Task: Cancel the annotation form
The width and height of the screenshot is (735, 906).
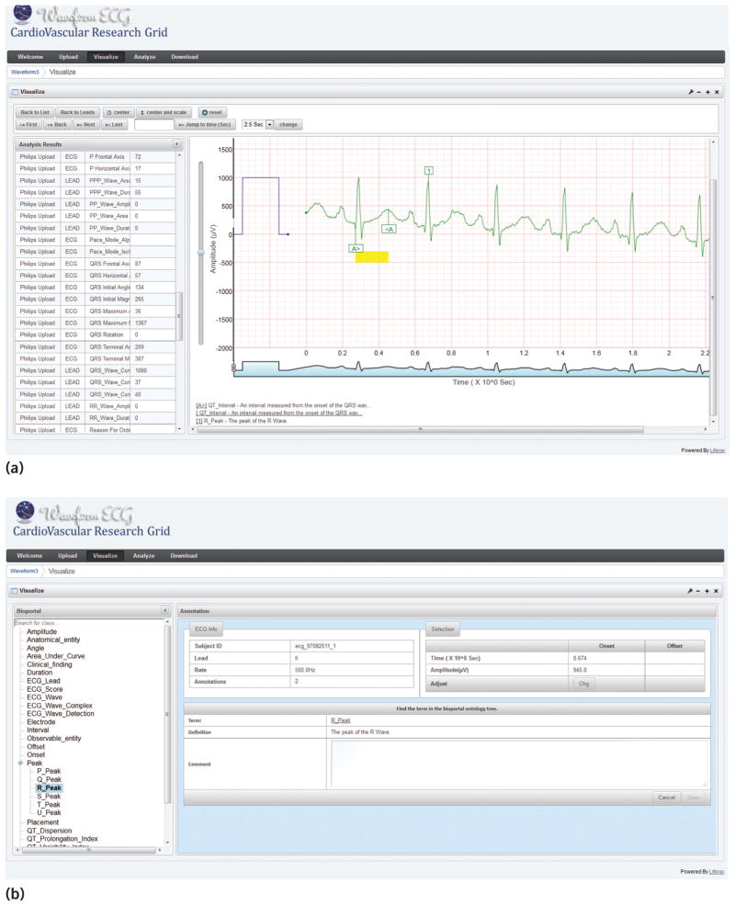Action: (x=667, y=797)
